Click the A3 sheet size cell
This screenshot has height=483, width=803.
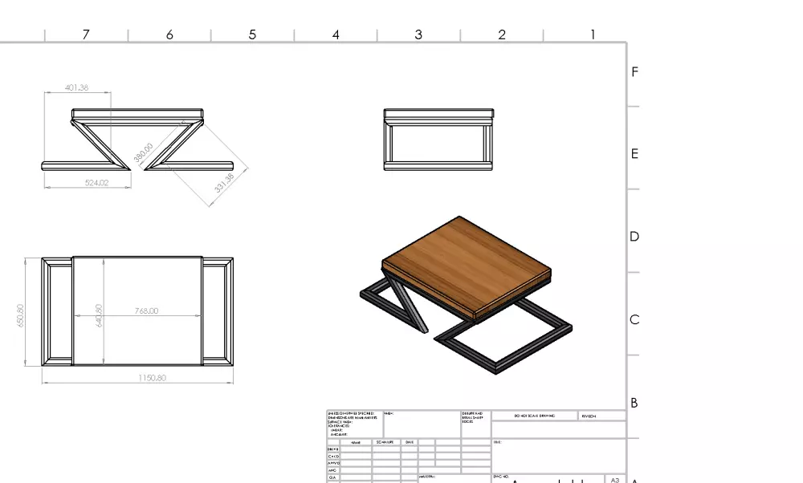(x=615, y=479)
